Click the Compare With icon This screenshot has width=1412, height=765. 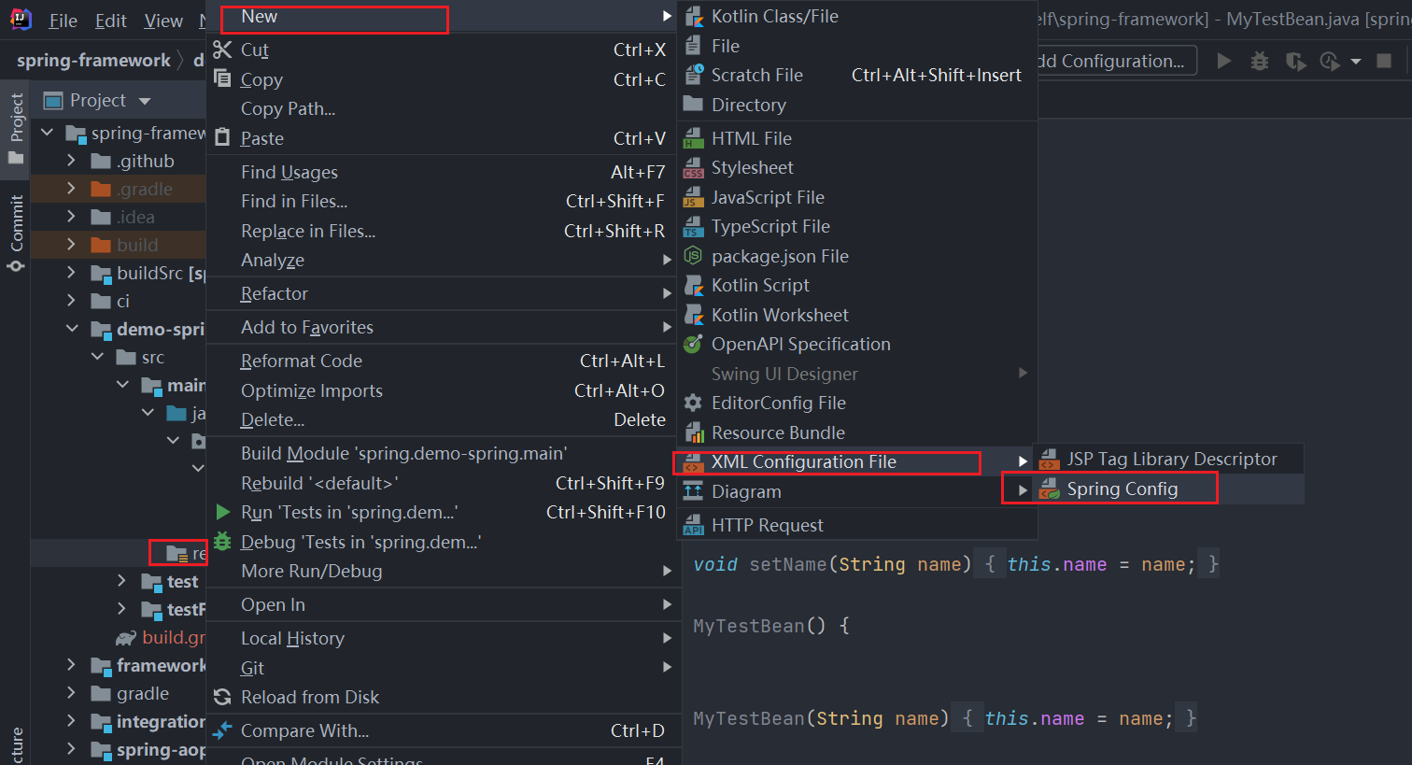[x=221, y=730]
